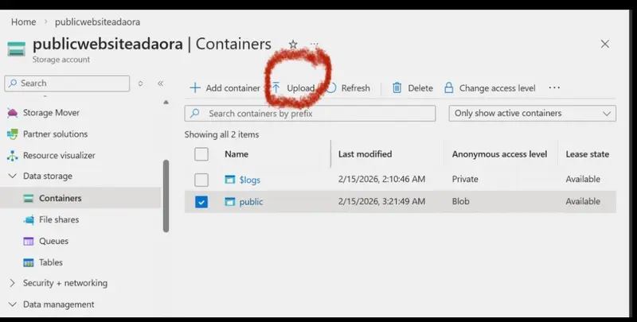Sort by Anonymous access level column
The width and height of the screenshot is (637, 322).
[499, 154]
